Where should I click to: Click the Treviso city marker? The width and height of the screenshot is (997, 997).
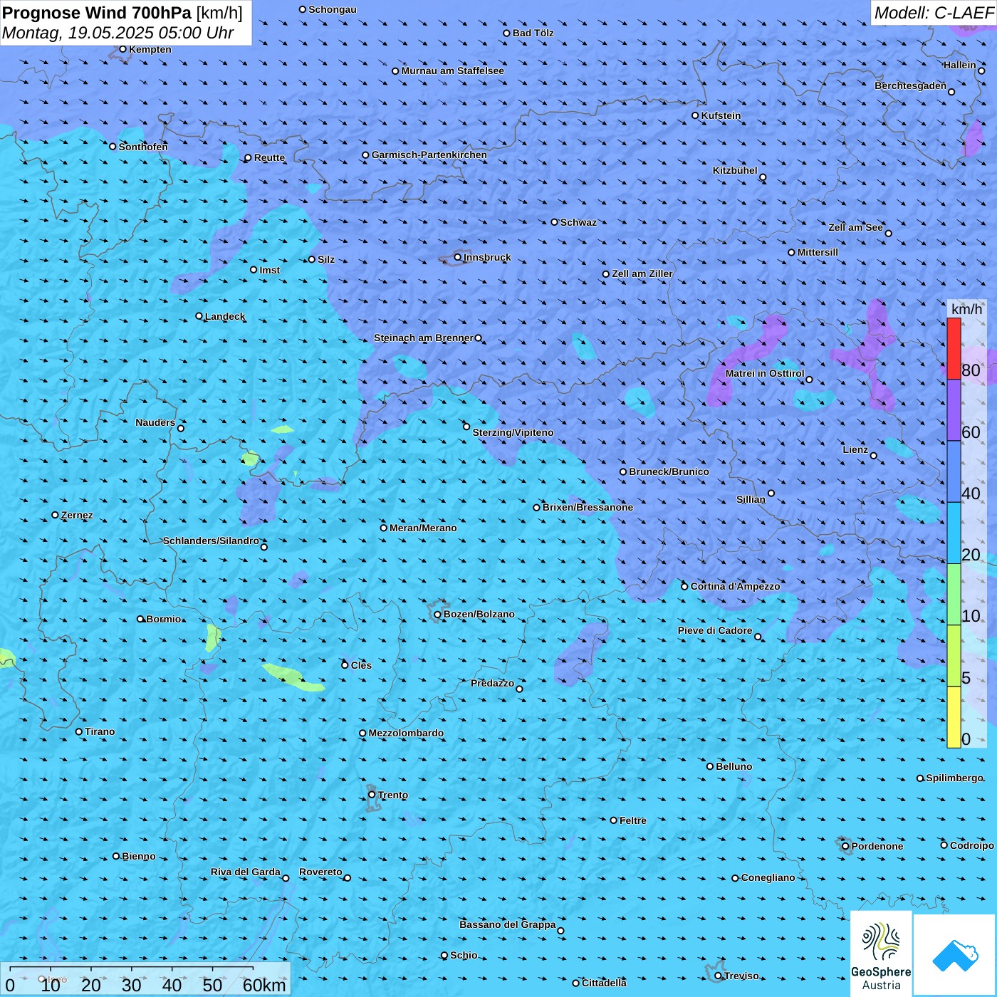point(719,976)
